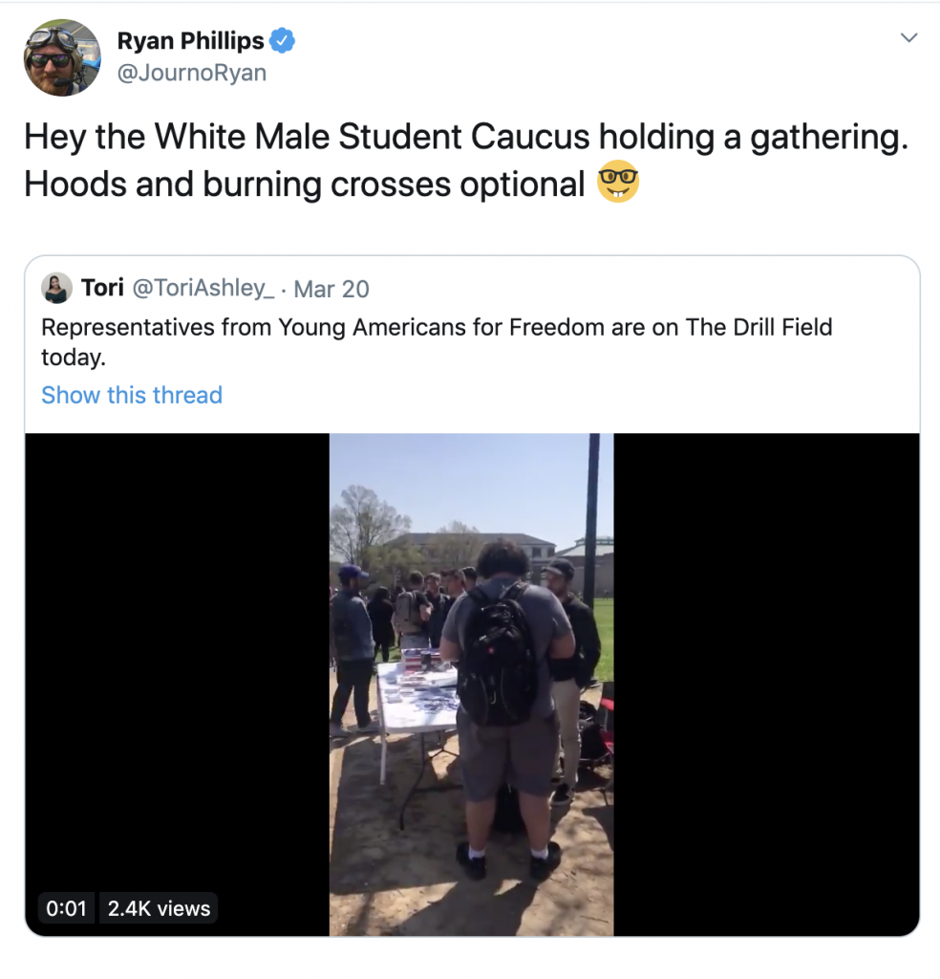The image size is (940, 979).
Task: Click the White Male Student Caucus tweet text
Action: [464, 138]
